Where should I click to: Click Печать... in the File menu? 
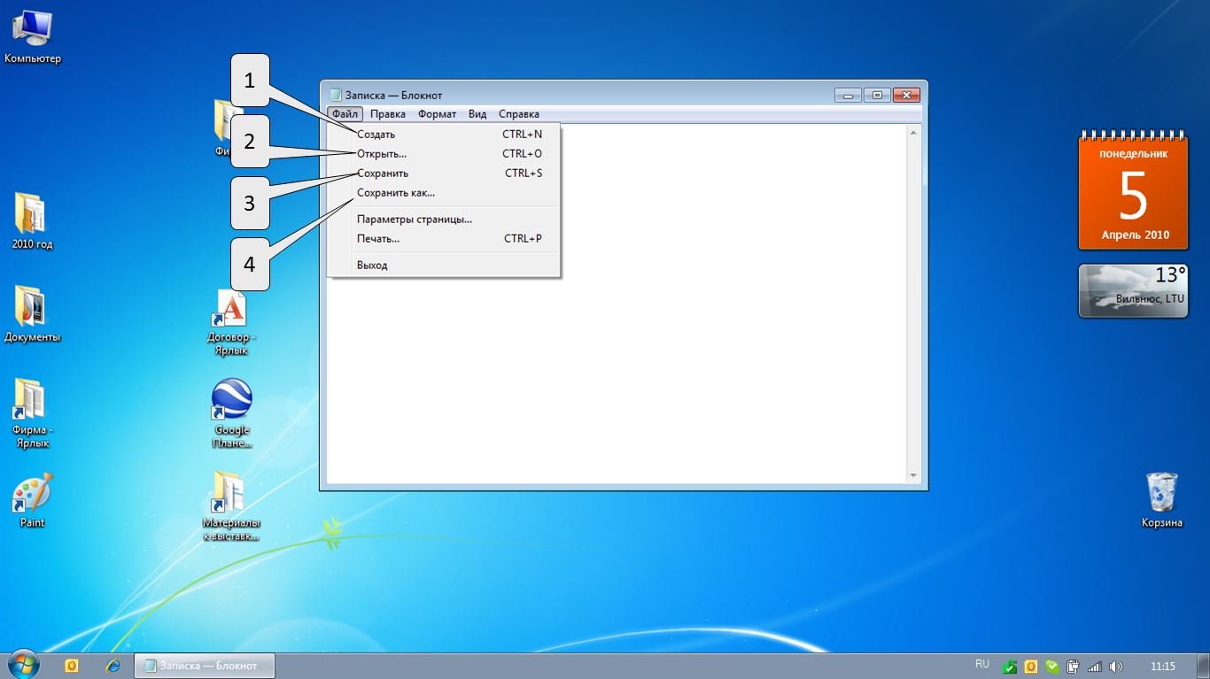click(x=378, y=239)
